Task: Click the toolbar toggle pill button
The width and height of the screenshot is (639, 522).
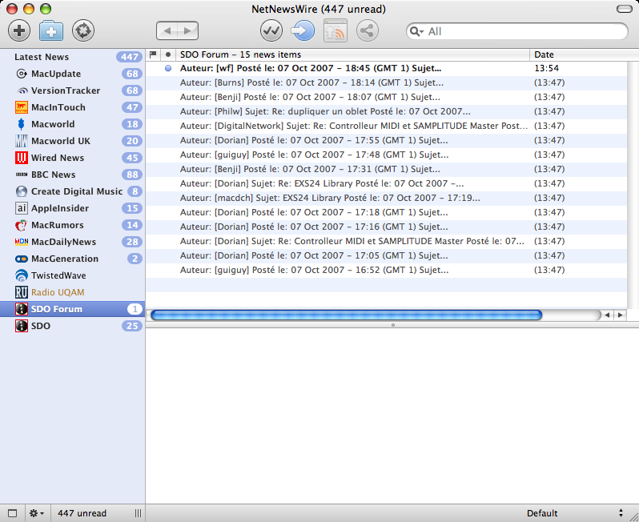Action: (x=625, y=9)
